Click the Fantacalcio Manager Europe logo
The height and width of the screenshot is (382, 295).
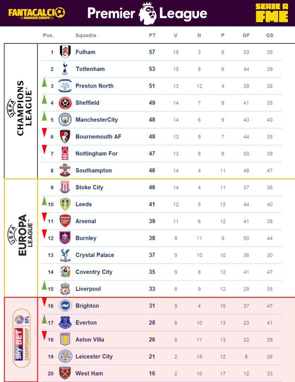[37, 13]
